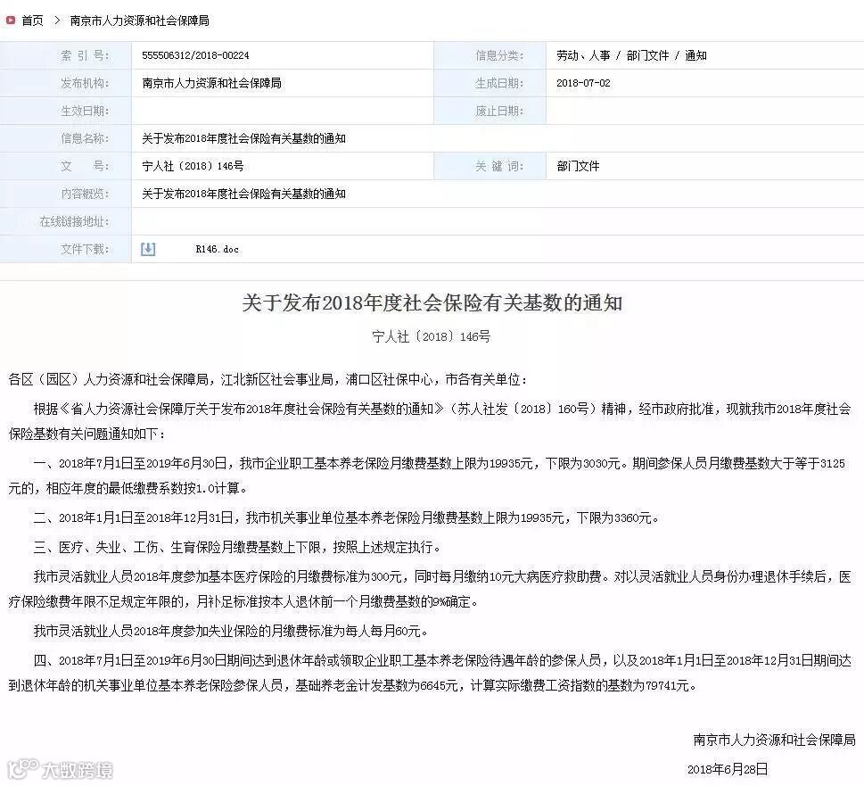The width and height of the screenshot is (864, 786).
Task: Click the signing date 2018年6月28日
Action: tap(728, 769)
